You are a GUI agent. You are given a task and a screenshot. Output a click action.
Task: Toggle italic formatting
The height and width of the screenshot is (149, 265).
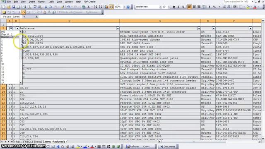[x=178, y=7]
